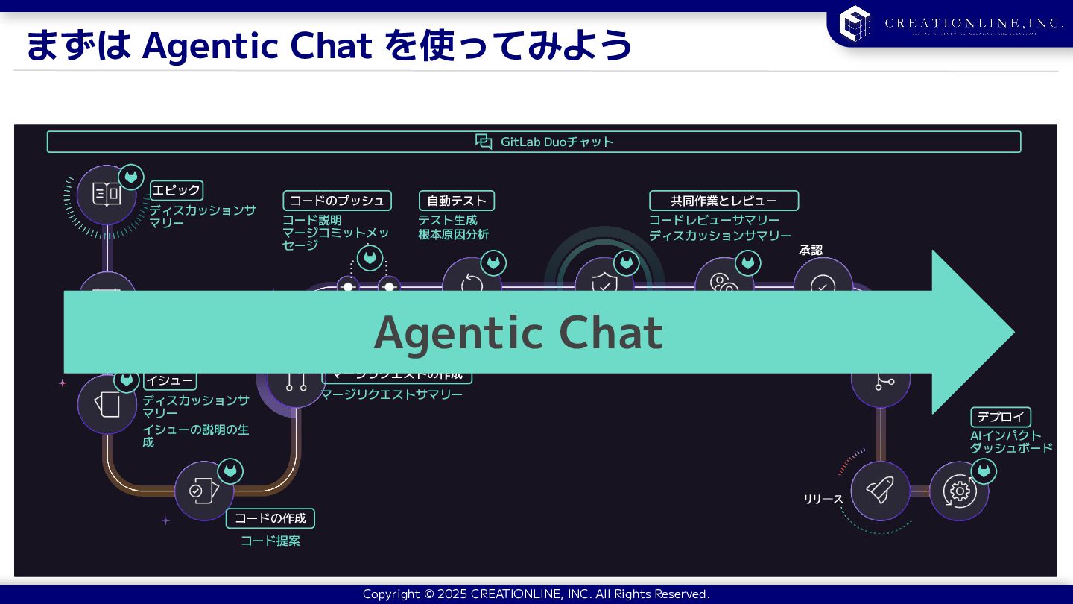The image size is (1073, 604).
Task: Click the コードレビューサマリー text
Action: [x=714, y=220]
